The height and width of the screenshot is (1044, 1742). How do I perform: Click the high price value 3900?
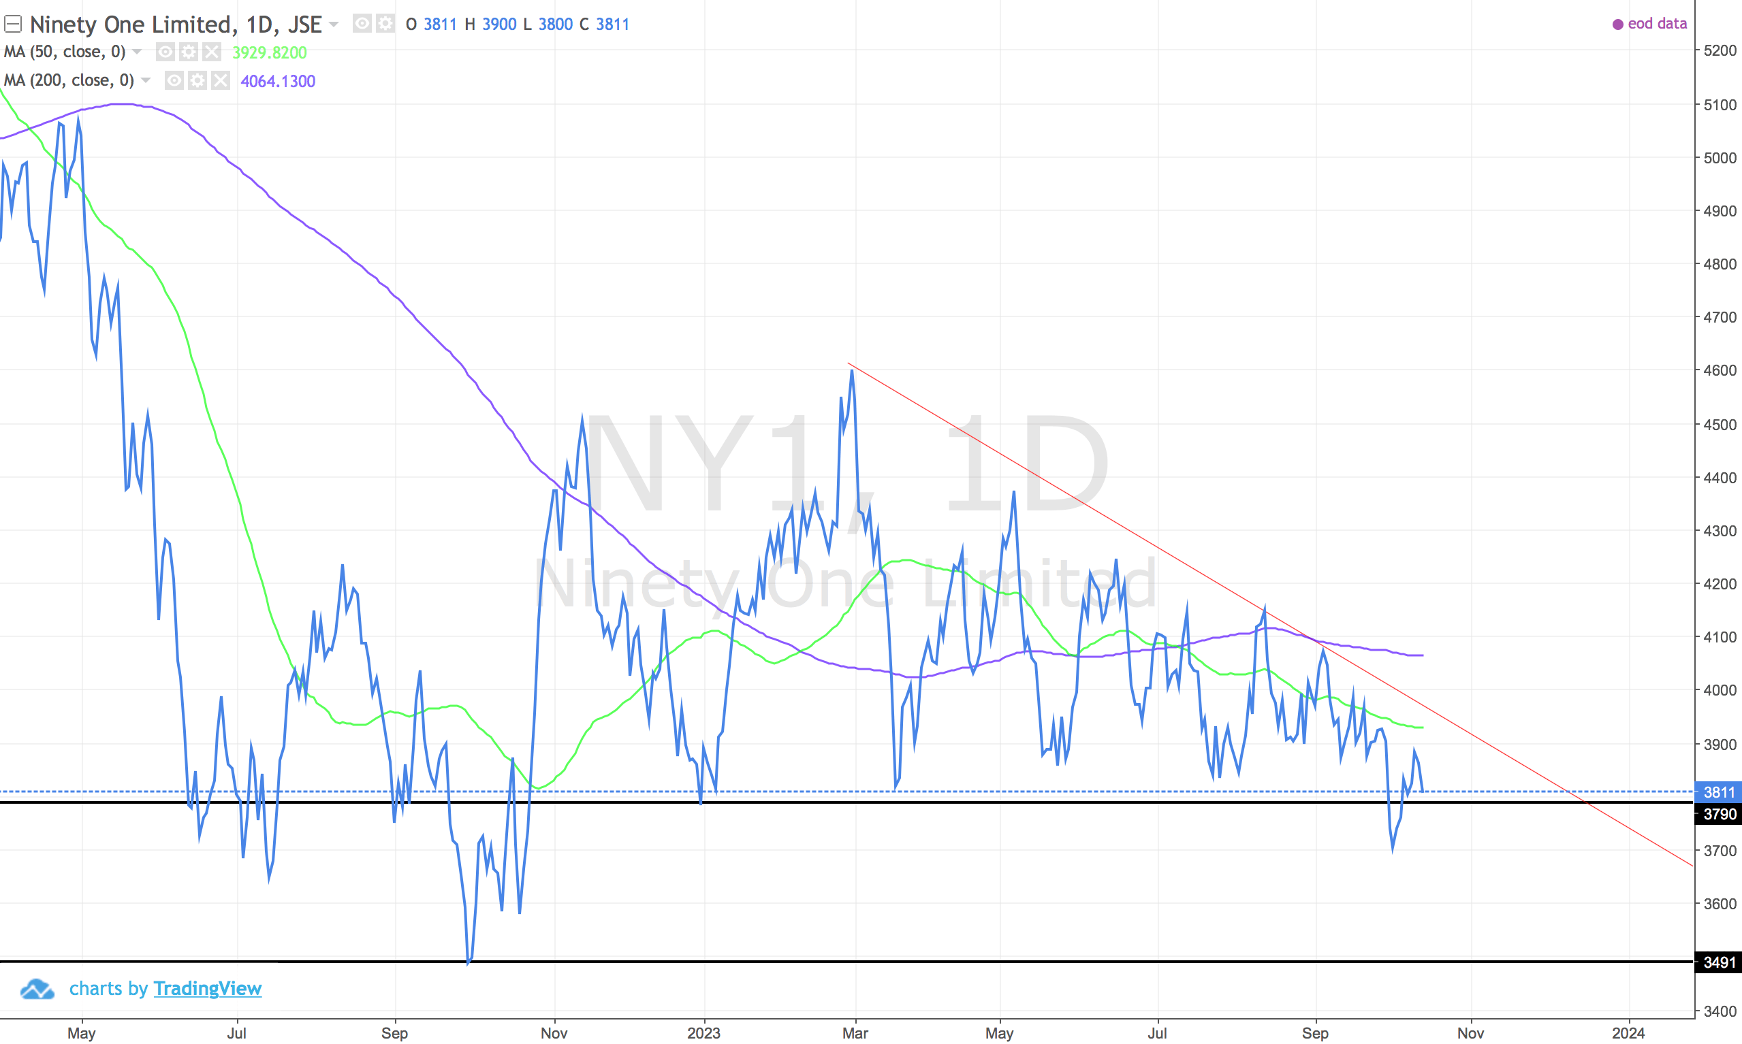[499, 25]
